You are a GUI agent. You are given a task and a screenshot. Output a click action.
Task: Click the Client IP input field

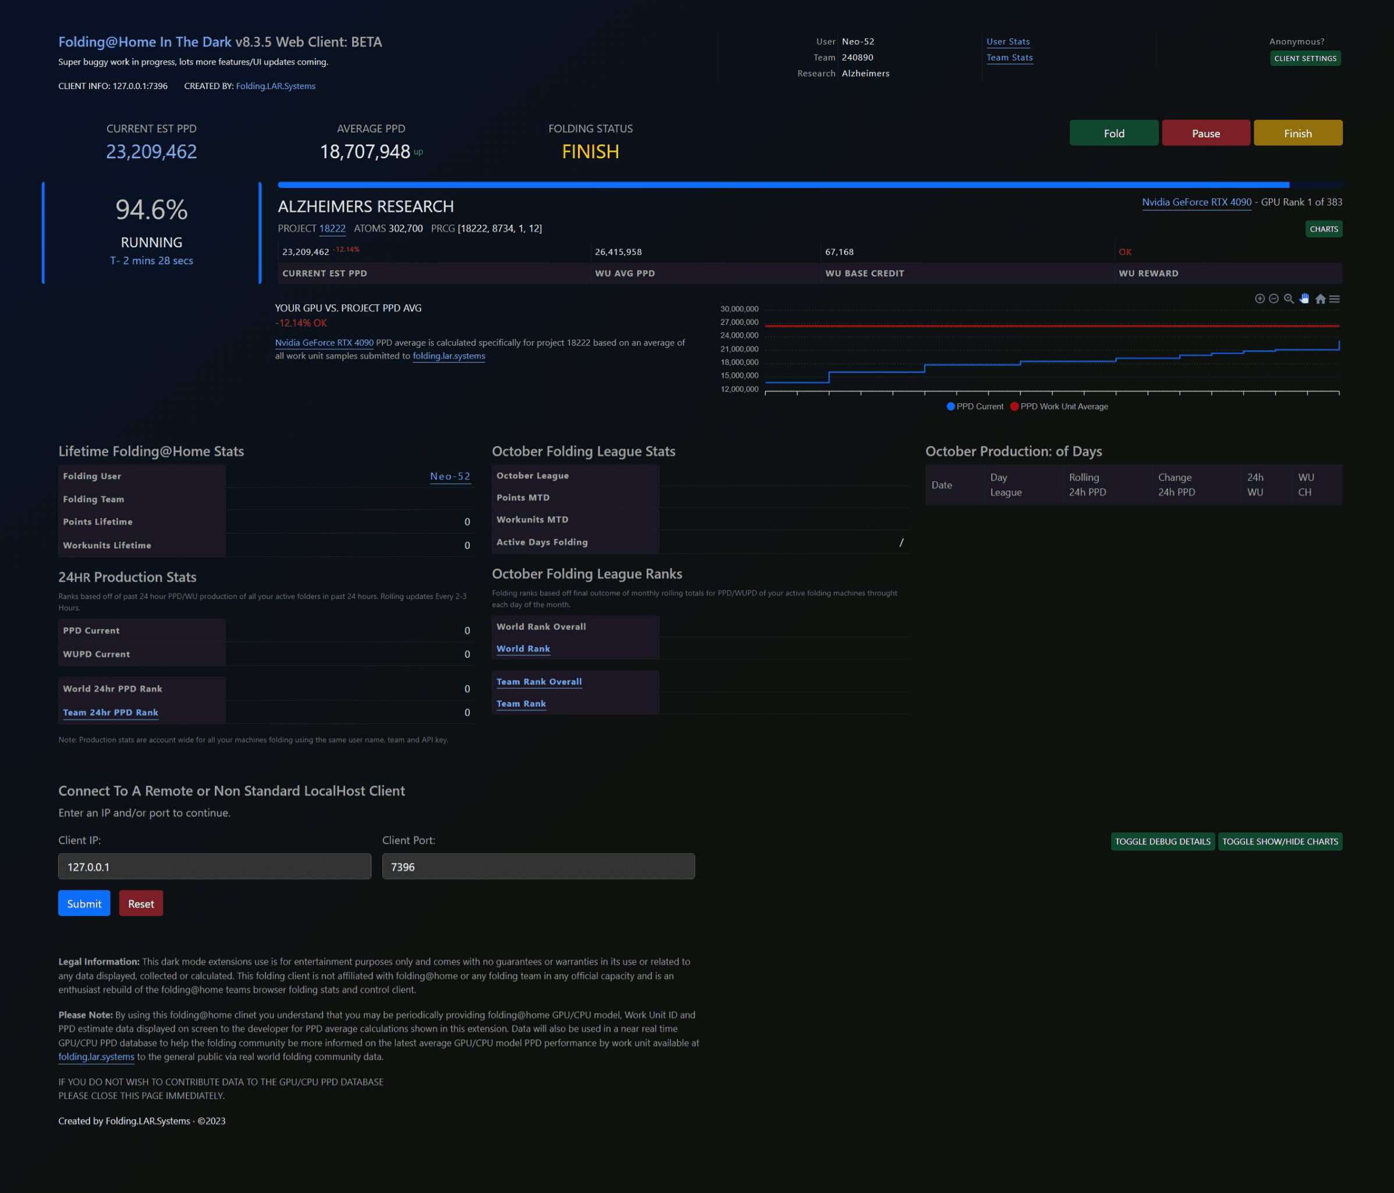214,866
